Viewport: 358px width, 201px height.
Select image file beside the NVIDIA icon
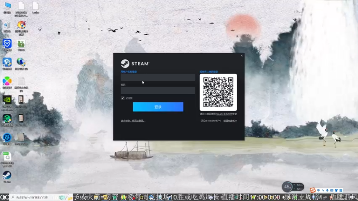click(21, 101)
